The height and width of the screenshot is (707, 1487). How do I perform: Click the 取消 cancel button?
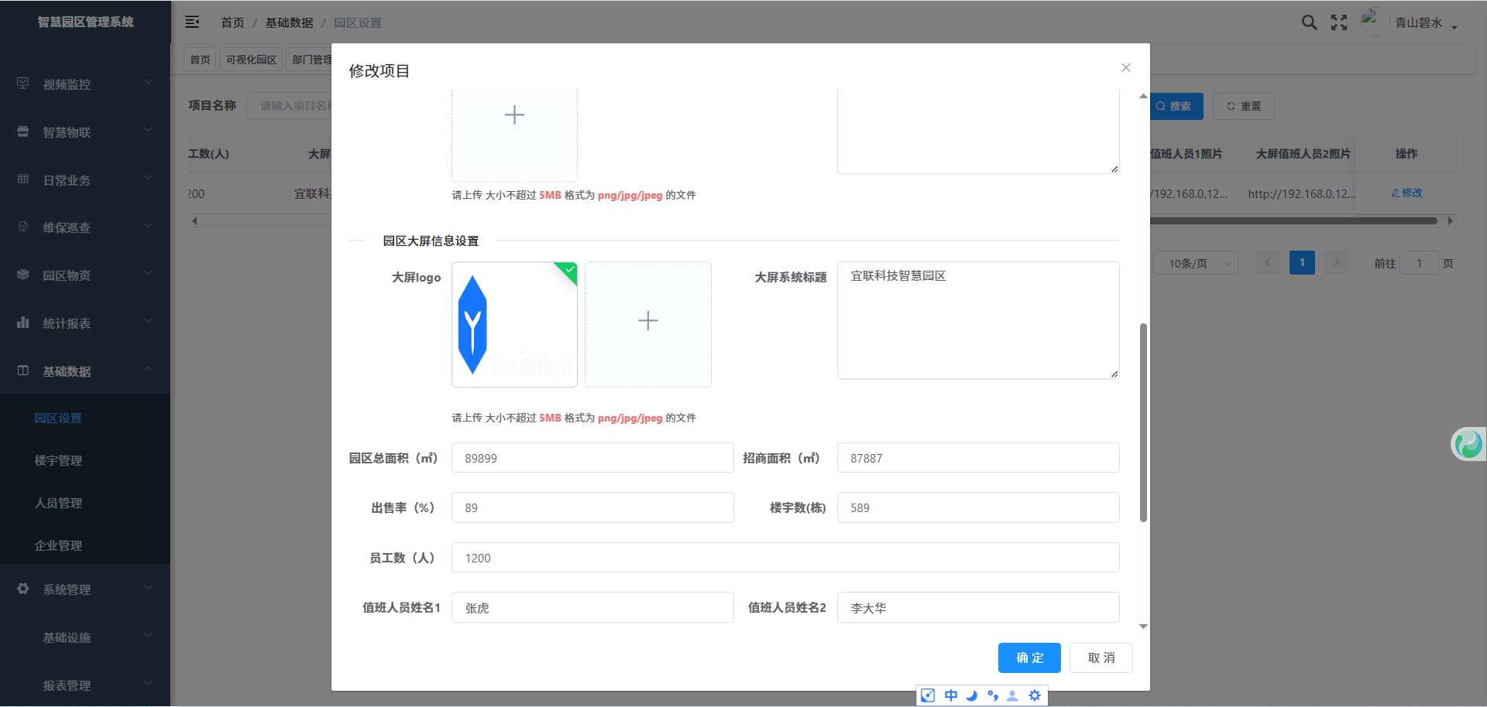coord(1101,657)
